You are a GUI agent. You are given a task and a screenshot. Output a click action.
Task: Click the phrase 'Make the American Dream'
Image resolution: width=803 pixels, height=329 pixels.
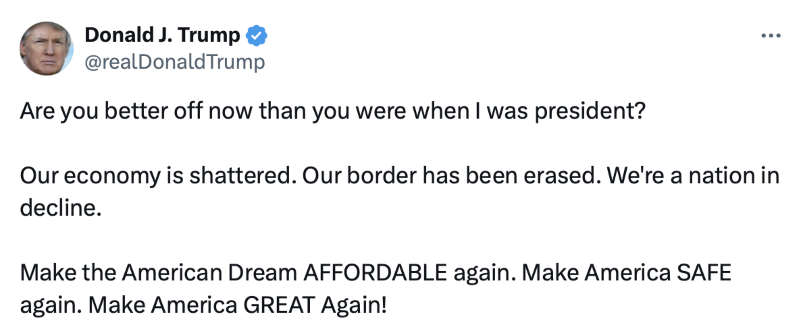[158, 273]
